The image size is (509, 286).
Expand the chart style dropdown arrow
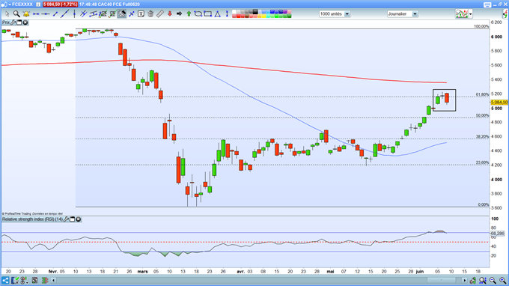[x=470, y=14]
